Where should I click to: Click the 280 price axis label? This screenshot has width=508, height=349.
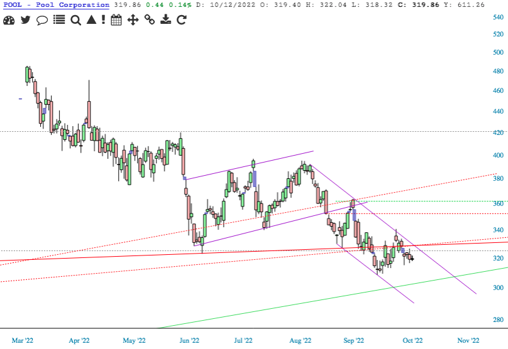point(498,319)
